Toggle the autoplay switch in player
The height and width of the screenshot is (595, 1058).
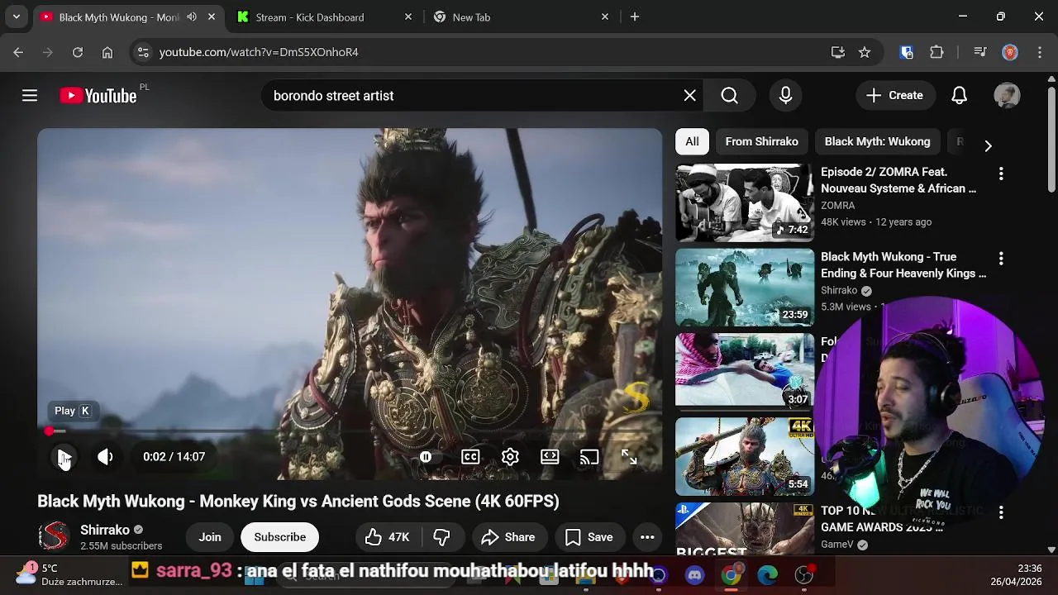click(426, 457)
